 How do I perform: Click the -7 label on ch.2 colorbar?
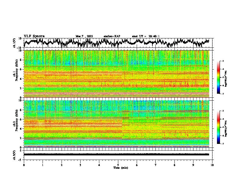click(223, 144)
